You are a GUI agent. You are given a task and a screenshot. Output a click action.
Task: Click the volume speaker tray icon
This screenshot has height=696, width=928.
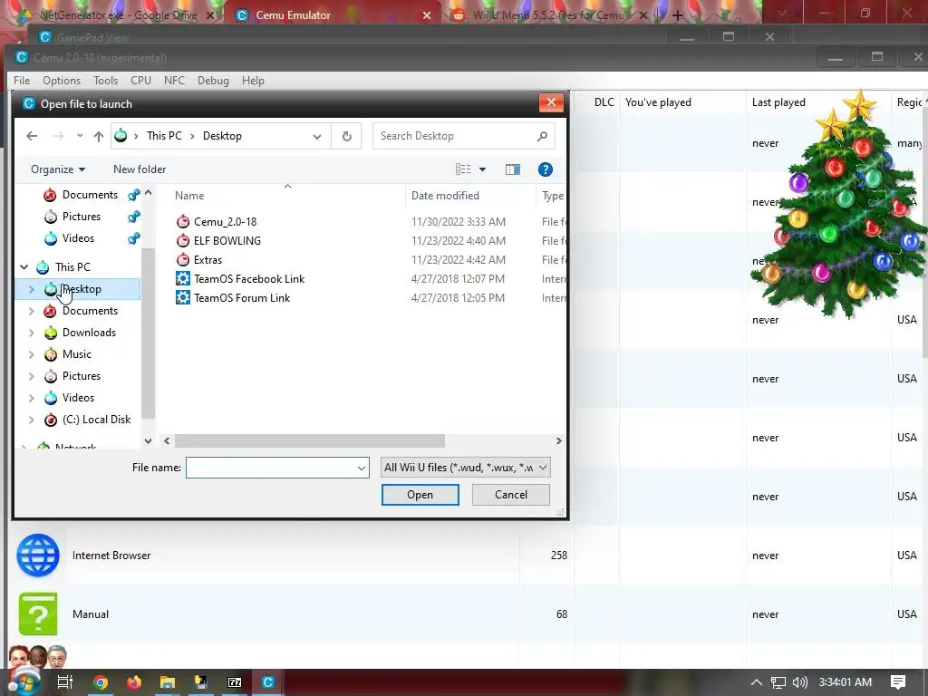click(799, 682)
